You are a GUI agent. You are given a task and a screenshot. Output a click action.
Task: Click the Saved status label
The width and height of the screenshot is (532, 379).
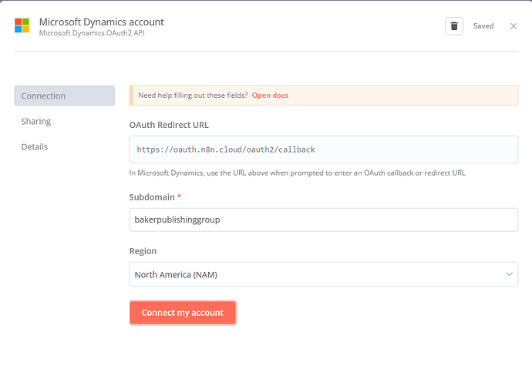pos(483,26)
